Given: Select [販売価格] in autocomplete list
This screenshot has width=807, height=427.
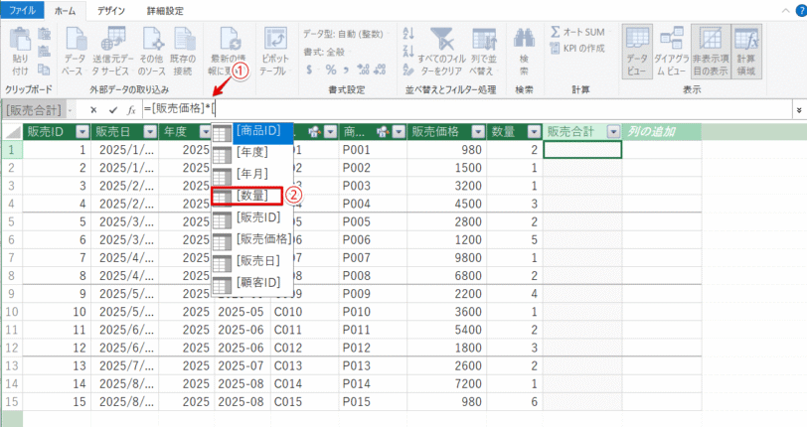Looking at the screenshot, I should [x=252, y=239].
